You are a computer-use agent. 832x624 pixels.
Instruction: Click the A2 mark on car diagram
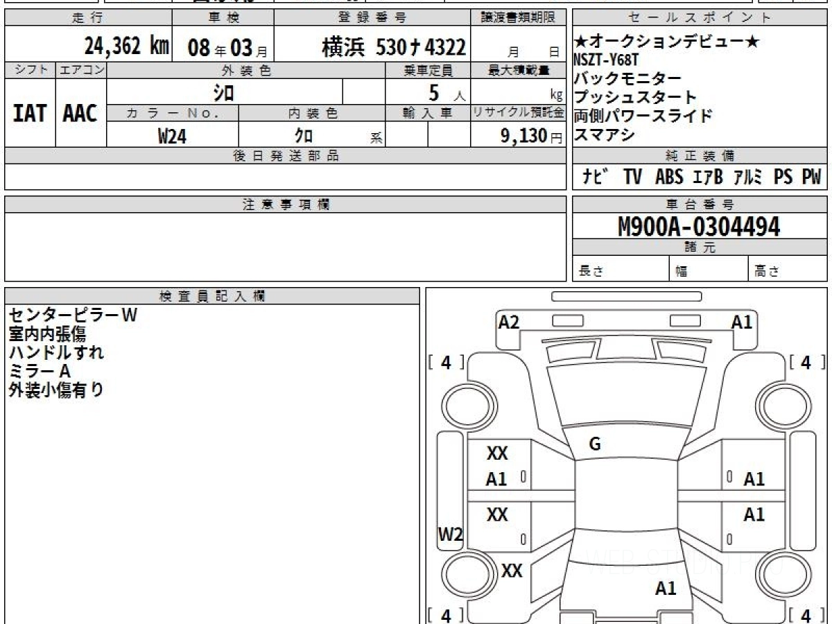click(x=509, y=322)
